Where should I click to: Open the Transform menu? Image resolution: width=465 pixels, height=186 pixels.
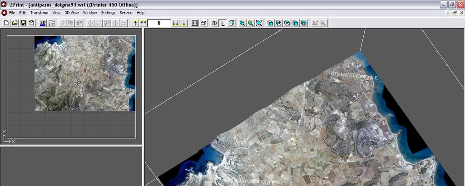pyautogui.click(x=39, y=13)
